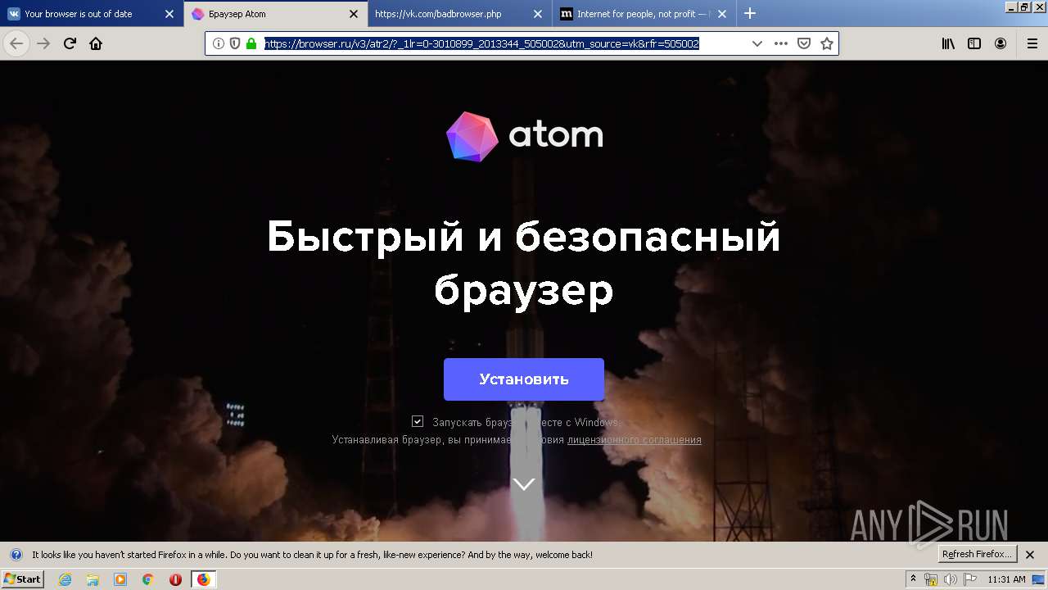This screenshot has width=1048, height=590.
Task: Open the лицензионного соглашения link
Action: pyautogui.click(x=635, y=440)
